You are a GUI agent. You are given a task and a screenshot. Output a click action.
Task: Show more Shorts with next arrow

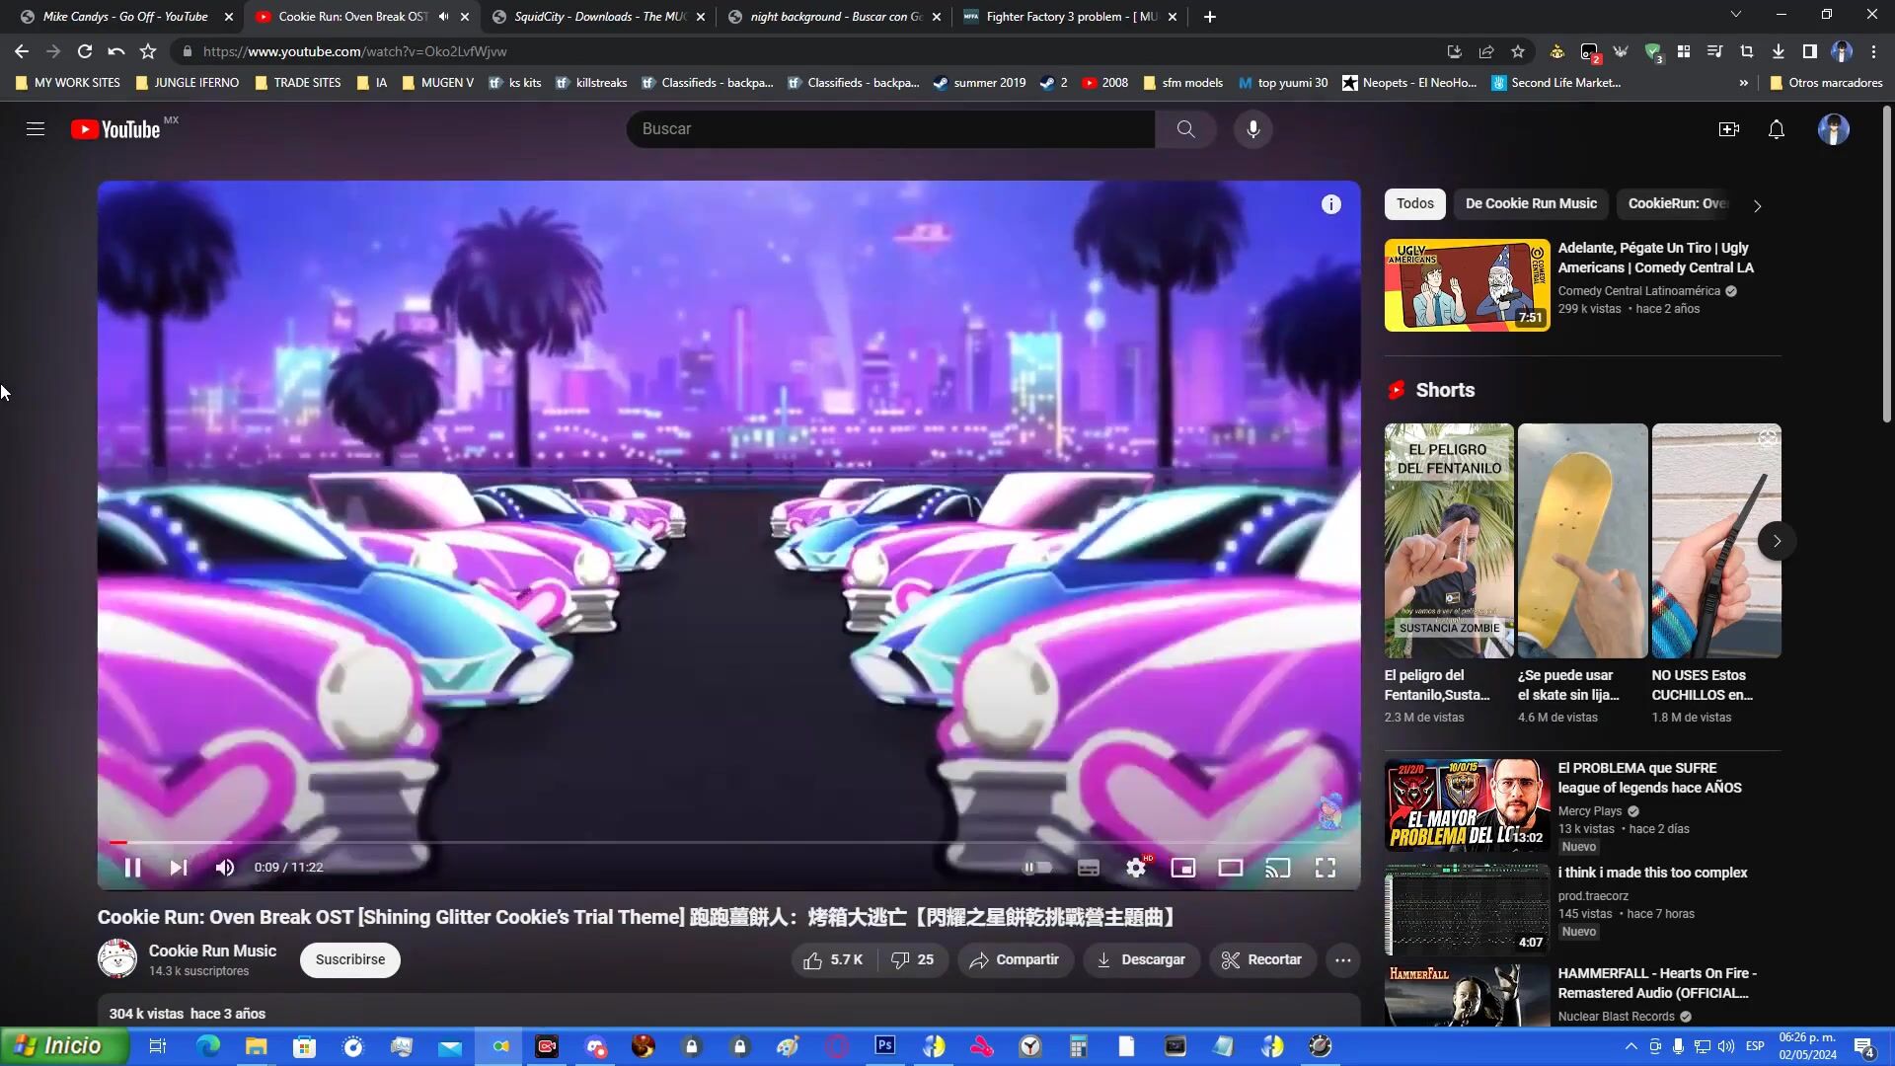point(1776,541)
